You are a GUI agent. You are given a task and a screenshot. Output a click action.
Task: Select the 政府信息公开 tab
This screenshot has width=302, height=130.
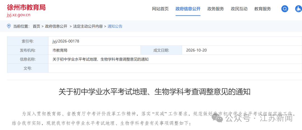(188, 9)
